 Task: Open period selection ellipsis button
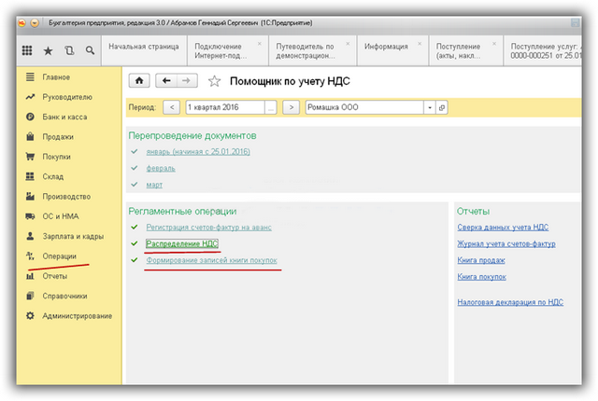point(271,107)
